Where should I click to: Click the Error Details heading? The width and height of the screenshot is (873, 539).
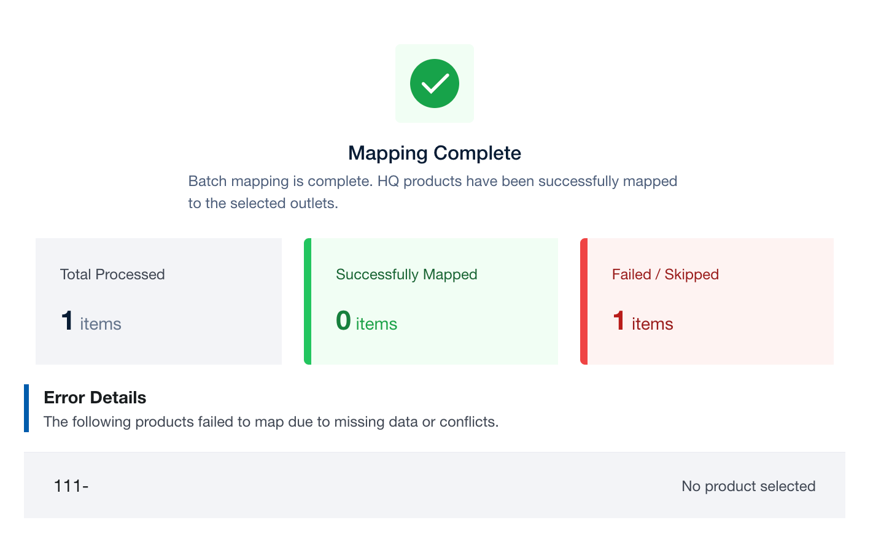tap(95, 398)
